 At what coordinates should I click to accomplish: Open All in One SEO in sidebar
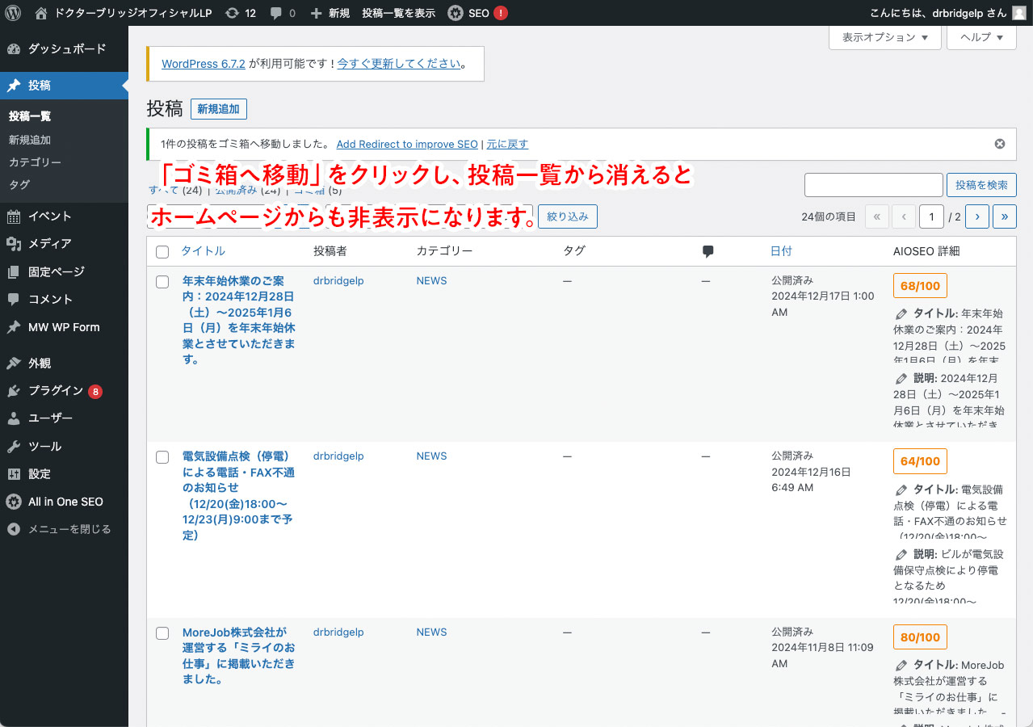pyautogui.click(x=64, y=502)
